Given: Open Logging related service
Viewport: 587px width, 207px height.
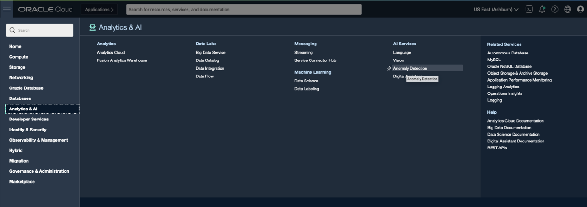Looking at the screenshot, I should [495, 100].
